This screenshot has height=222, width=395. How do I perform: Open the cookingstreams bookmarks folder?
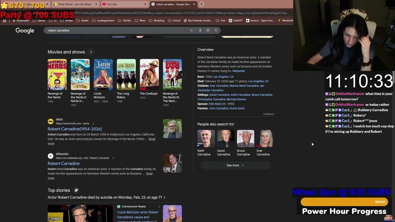(103, 21)
